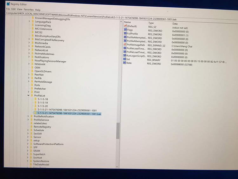Select the Ports folder icon
The height and width of the screenshot is (179, 238).
(32, 85)
